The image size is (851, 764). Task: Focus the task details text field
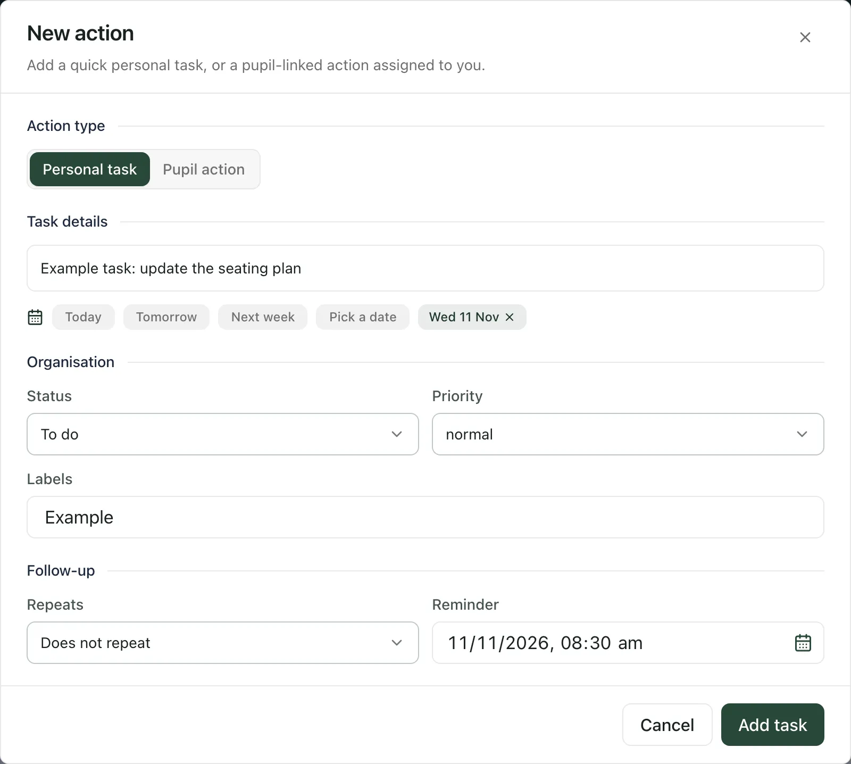[425, 268]
